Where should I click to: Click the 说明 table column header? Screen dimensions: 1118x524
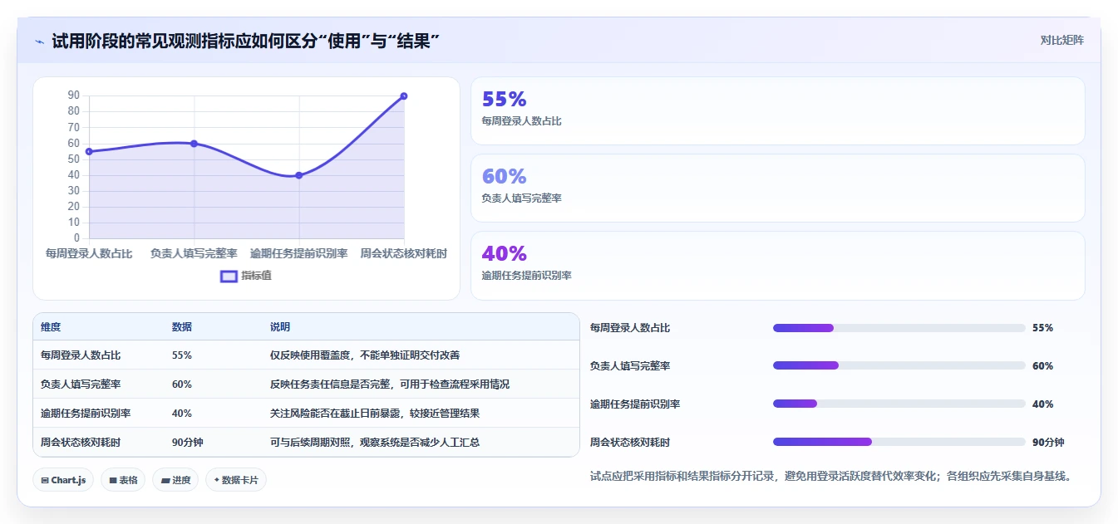[280, 327]
